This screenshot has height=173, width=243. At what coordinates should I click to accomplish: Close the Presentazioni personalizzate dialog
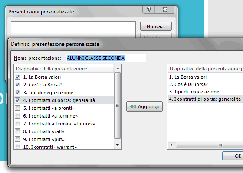click(x=165, y=10)
